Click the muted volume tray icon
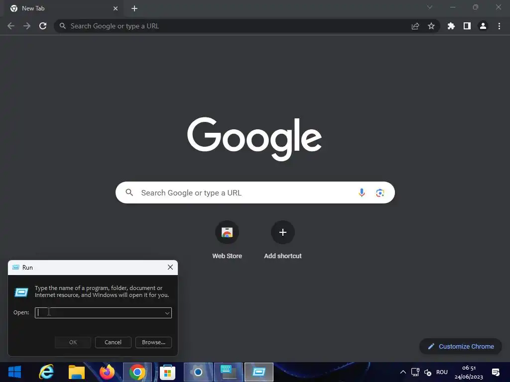 428,372
